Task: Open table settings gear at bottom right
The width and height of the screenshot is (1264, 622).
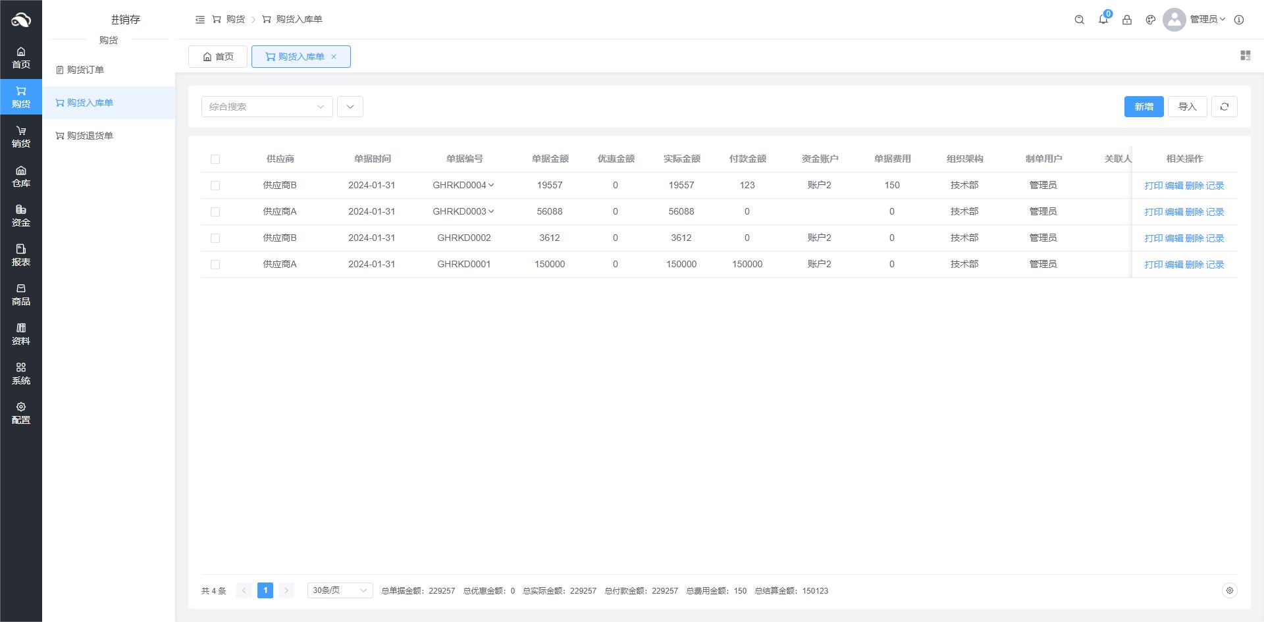Action: pyautogui.click(x=1229, y=590)
